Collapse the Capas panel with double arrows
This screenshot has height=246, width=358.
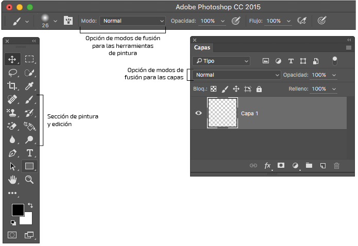coord(349,40)
